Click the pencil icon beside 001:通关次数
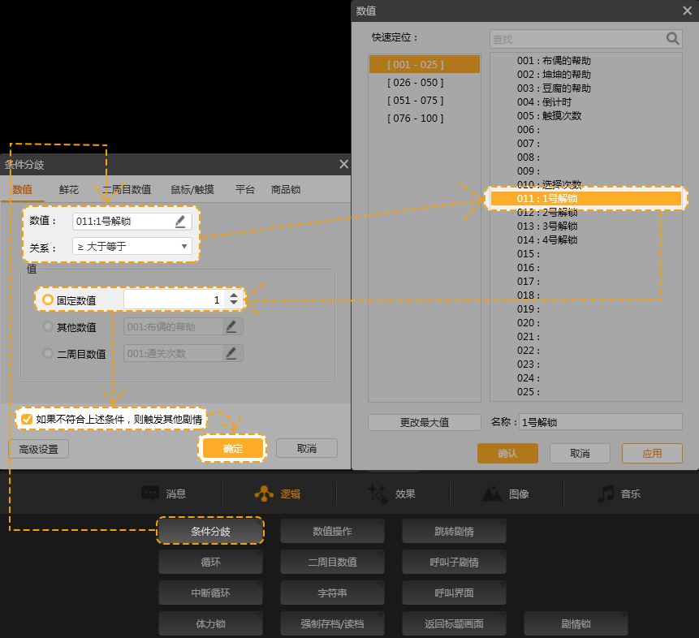Image resolution: width=699 pixels, height=638 pixels. click(231, 353)
